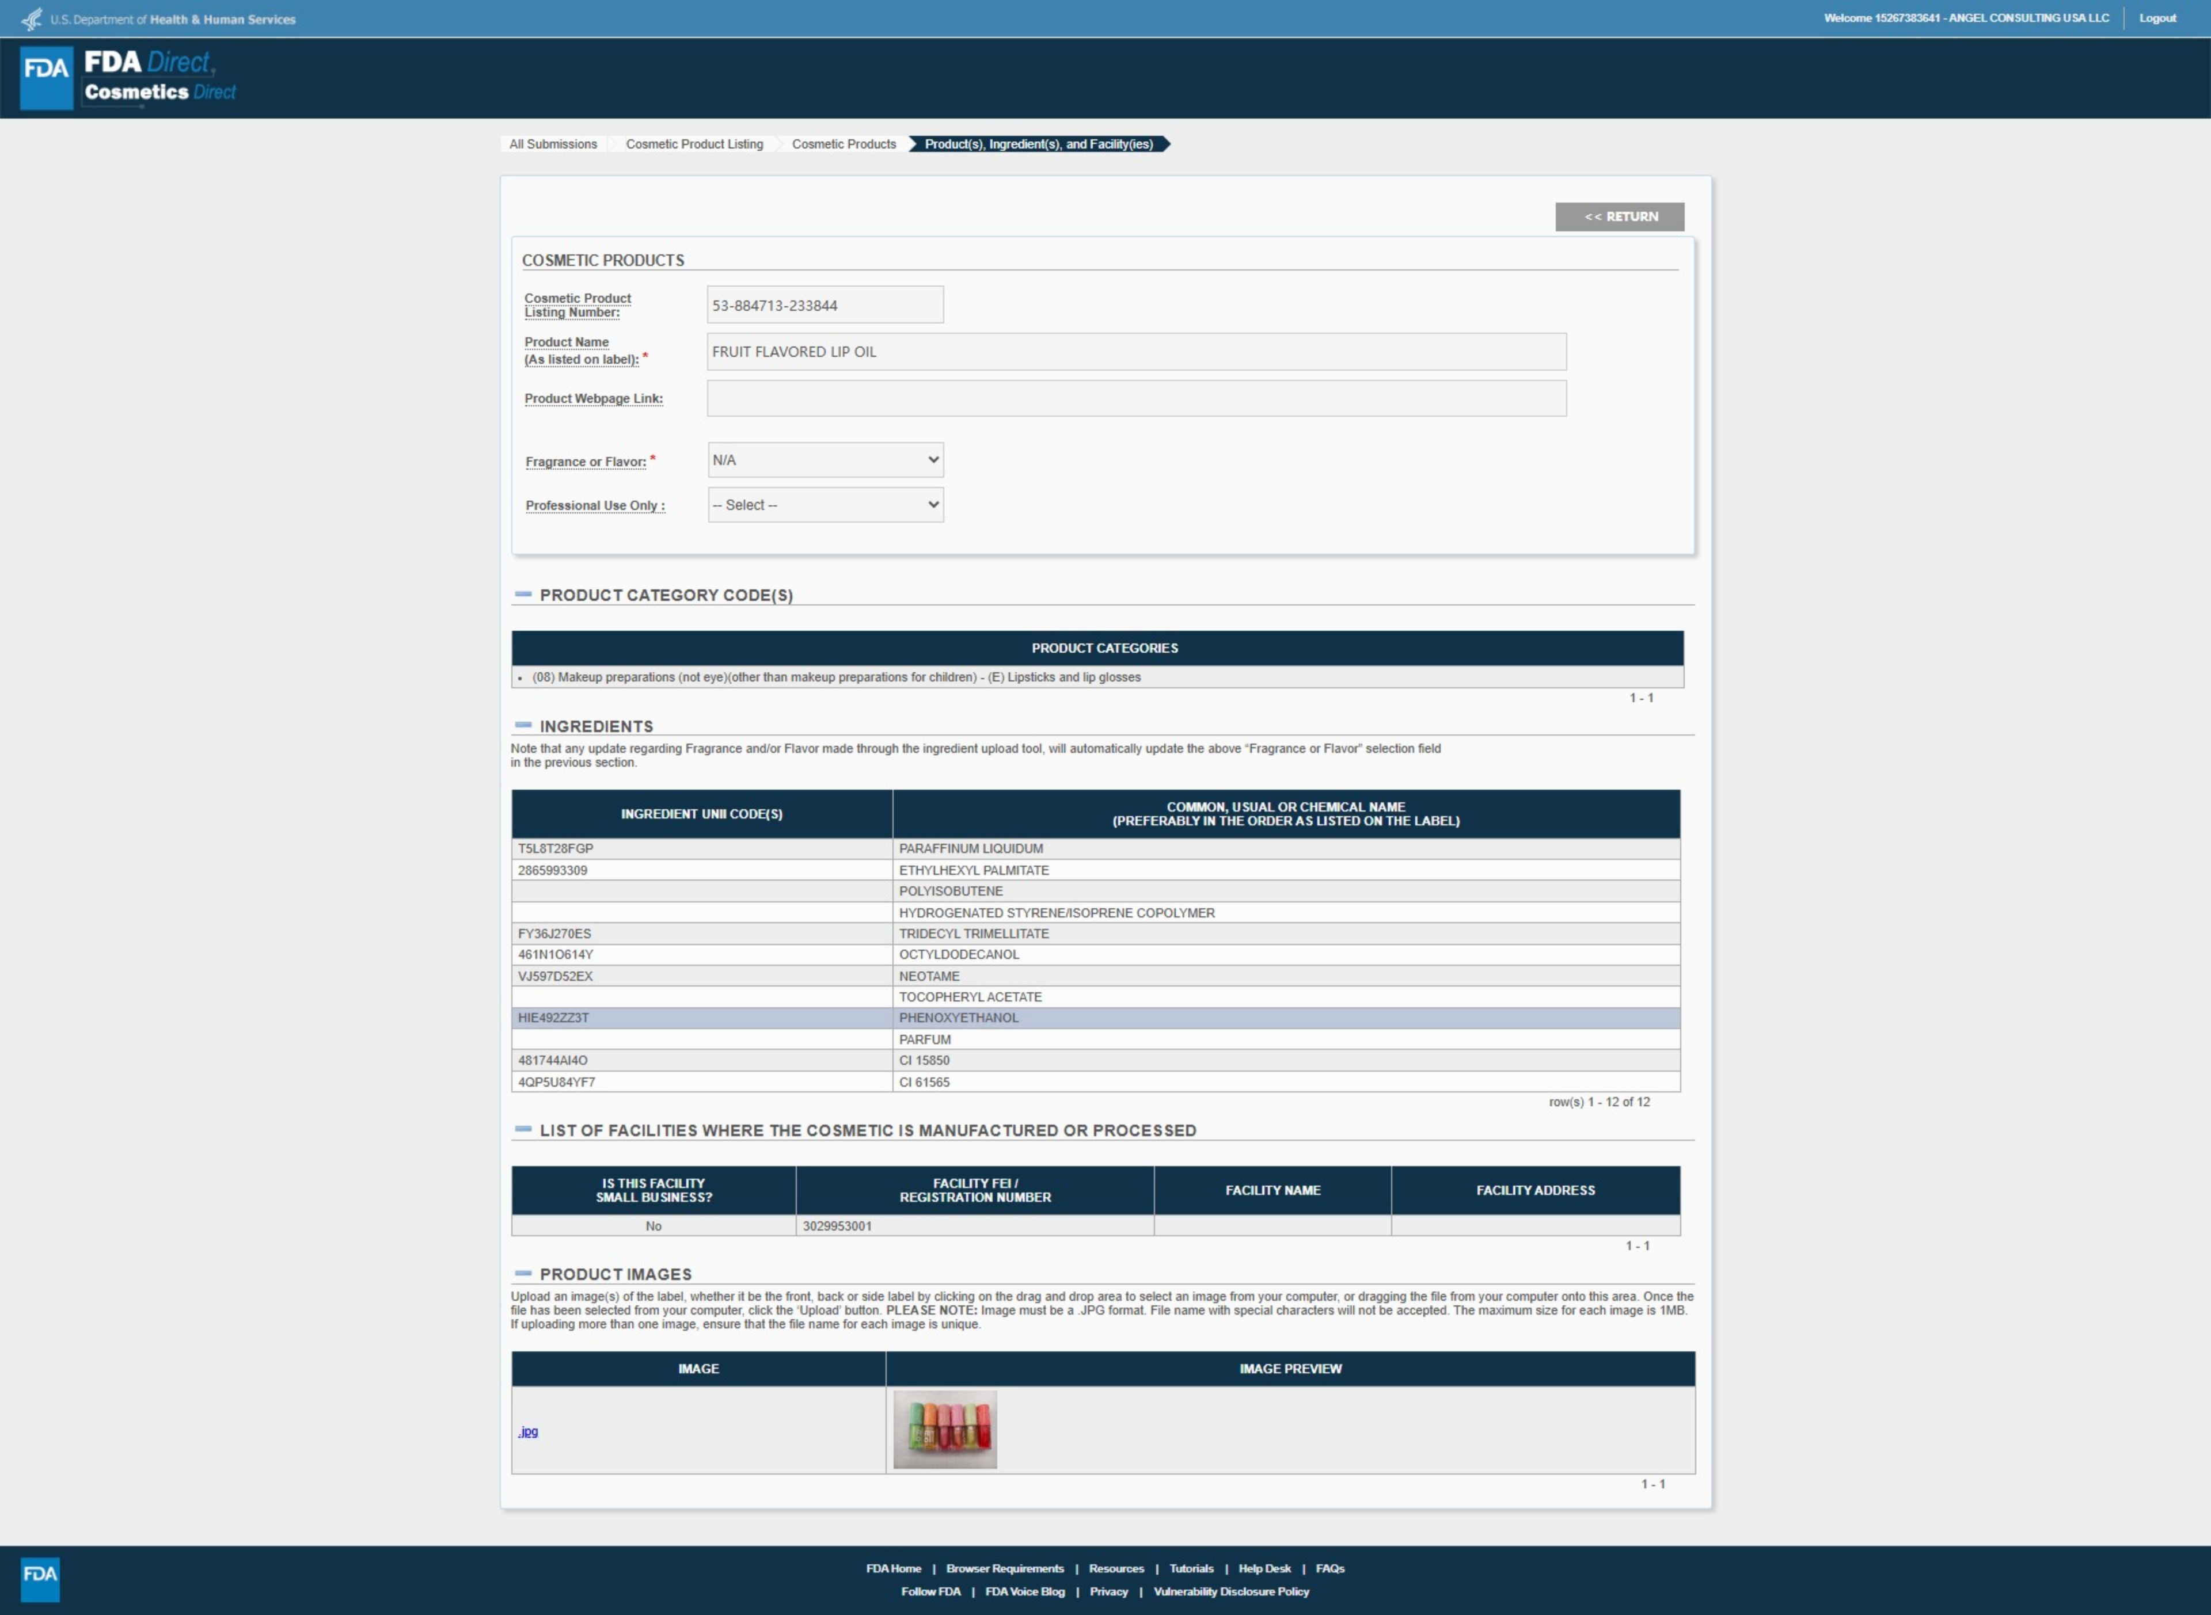Collapse the list of facilities section
This screenshot has height=1615, width=2211.
pos(523,1129)
